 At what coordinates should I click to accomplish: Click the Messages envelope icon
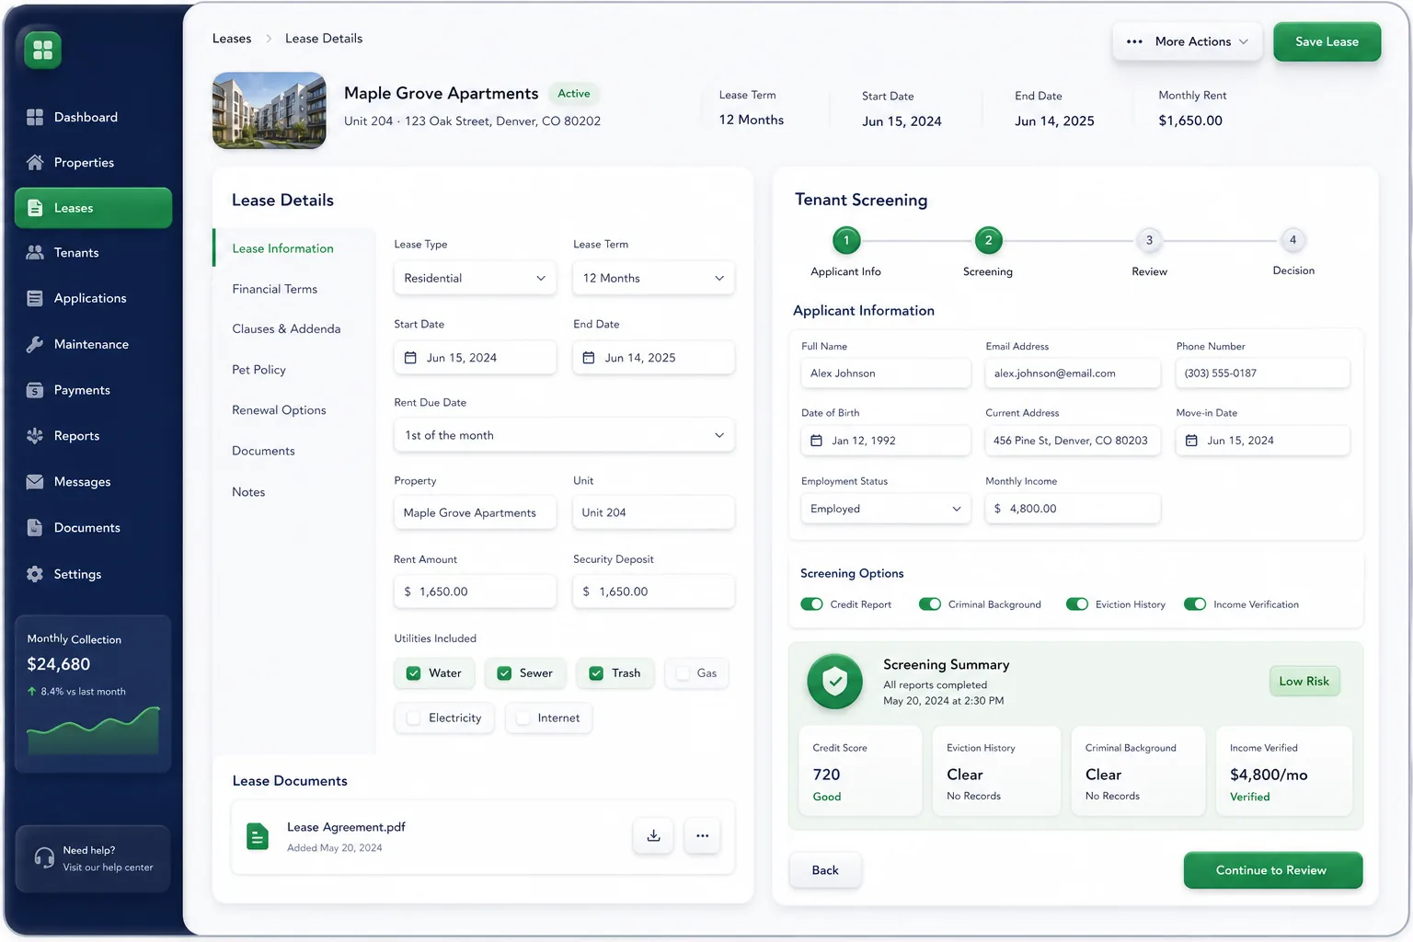(35, 481)
